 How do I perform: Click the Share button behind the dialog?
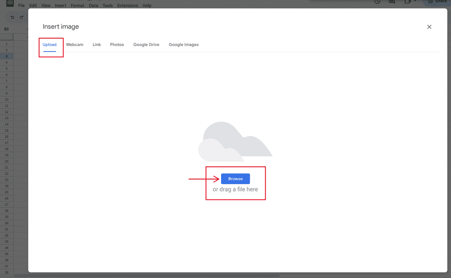(436, 2)
